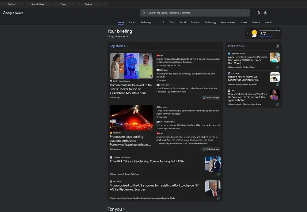307x212 pixels.
Task: Click the search for topics input field
Action: pyautogui.click(x=193, y=13)
